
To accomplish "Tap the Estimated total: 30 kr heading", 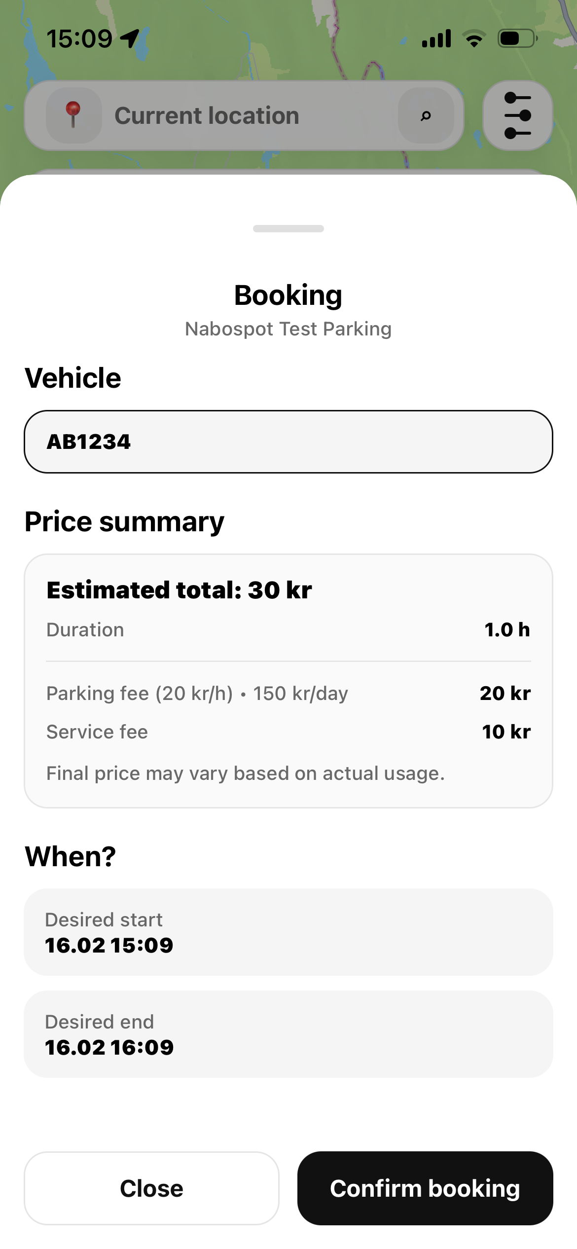I will pyautogui.click(x=179, y=590).
